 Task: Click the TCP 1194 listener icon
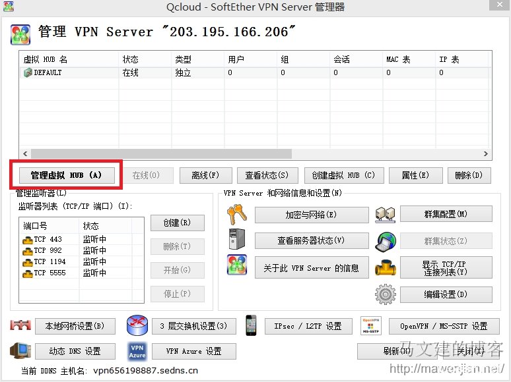coord(28,262)
